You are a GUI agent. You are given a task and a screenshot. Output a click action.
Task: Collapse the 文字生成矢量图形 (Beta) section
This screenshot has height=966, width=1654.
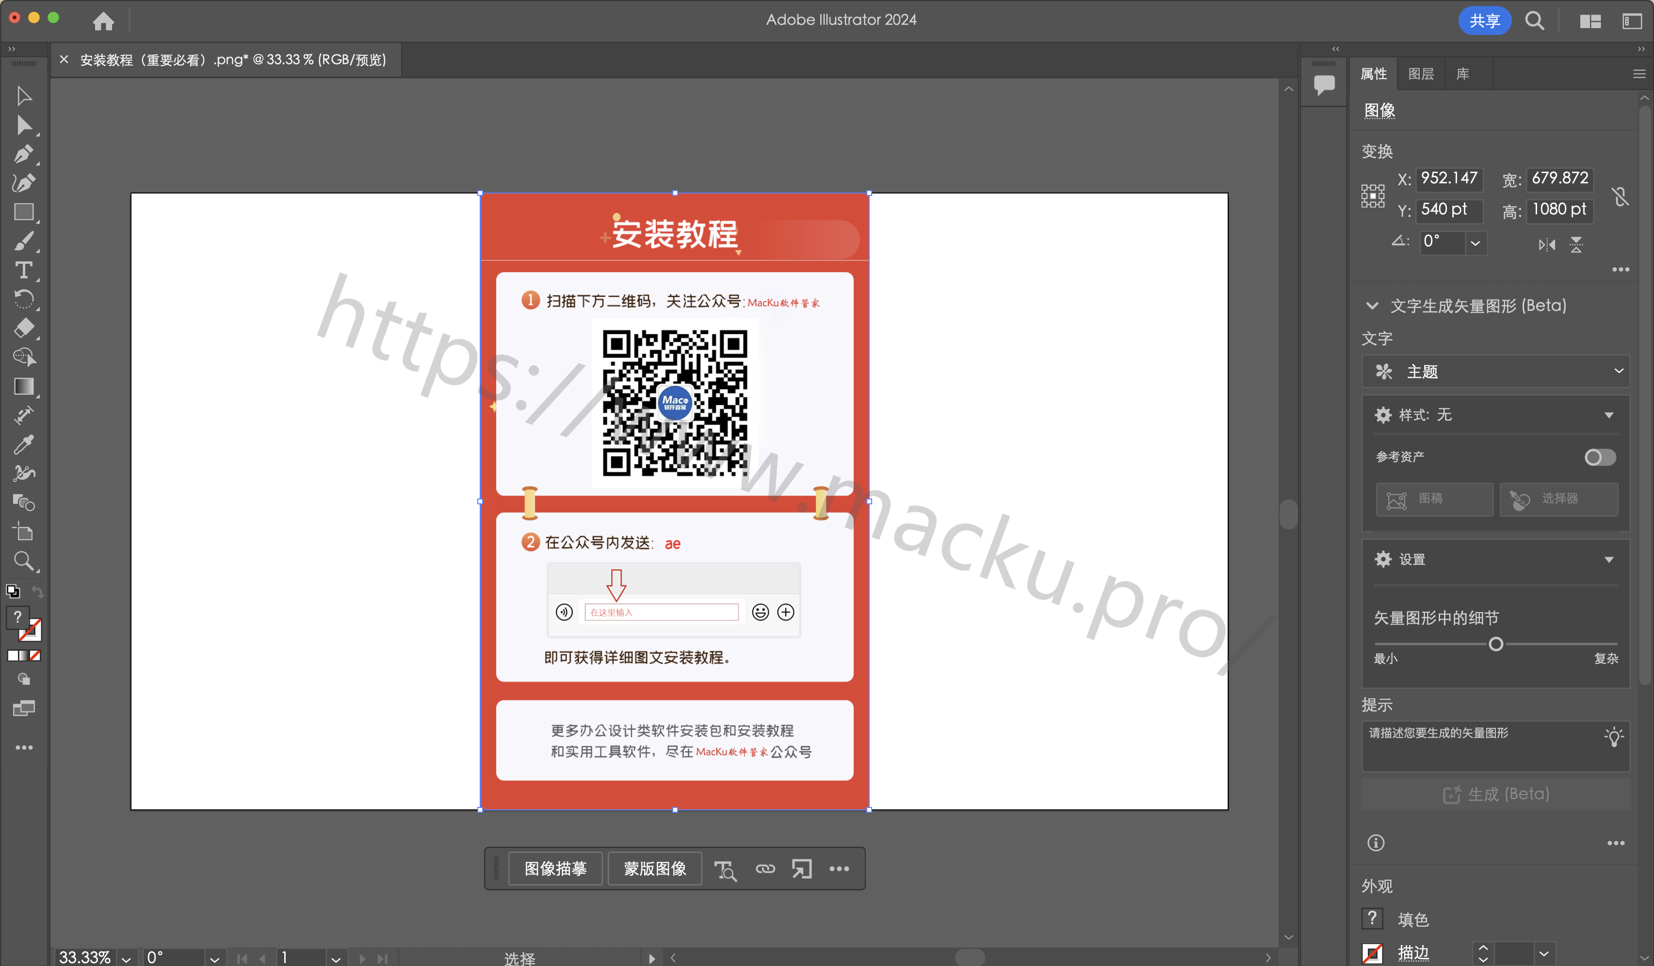1372,306
